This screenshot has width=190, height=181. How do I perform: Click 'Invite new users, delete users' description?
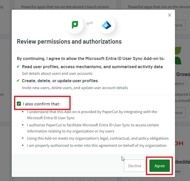pyautogui.click(x=75, y=88)
